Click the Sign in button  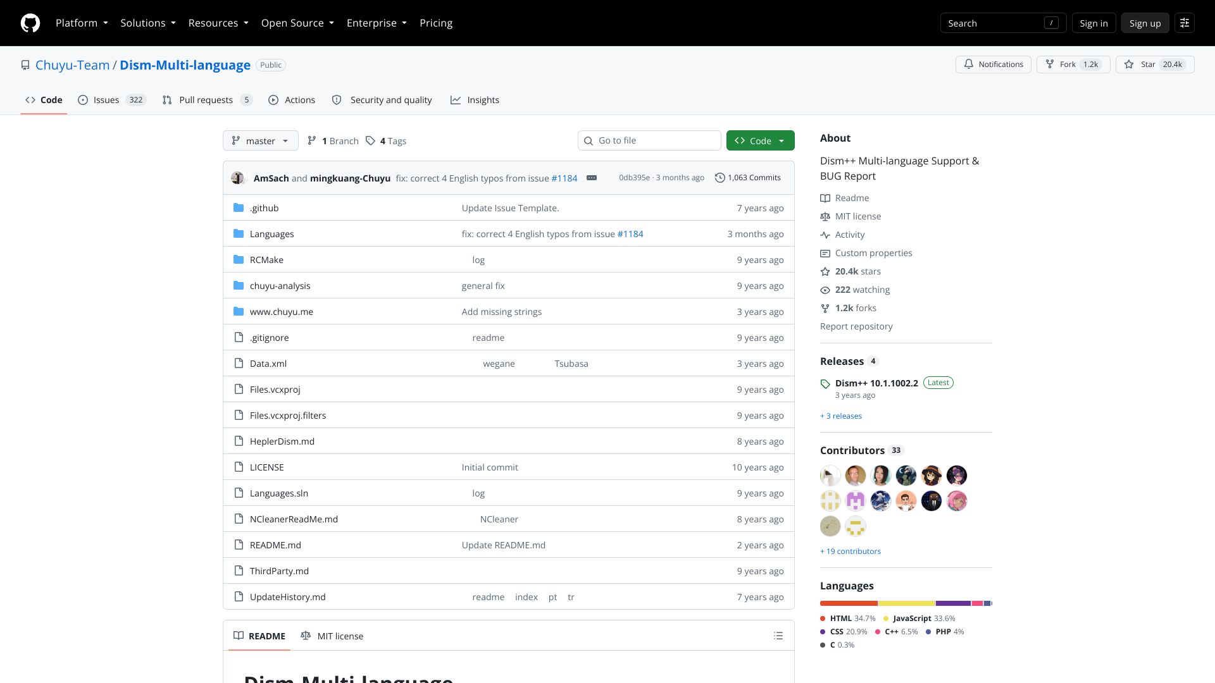pyautogui.click(x=1093, y=23)
